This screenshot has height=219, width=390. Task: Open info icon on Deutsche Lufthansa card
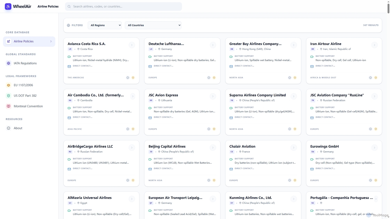point(209,78)
